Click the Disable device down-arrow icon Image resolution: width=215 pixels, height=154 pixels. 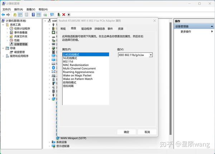tap(69, 15)
